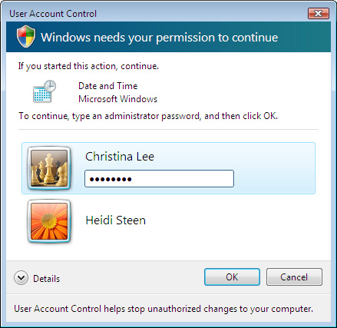Click the User Account Control title bar text

(53, 14)
